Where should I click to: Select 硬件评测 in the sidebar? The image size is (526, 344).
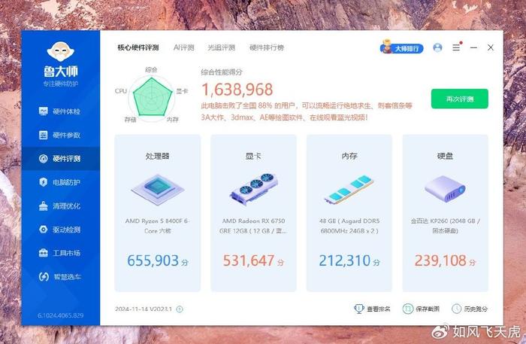[60, 159]
